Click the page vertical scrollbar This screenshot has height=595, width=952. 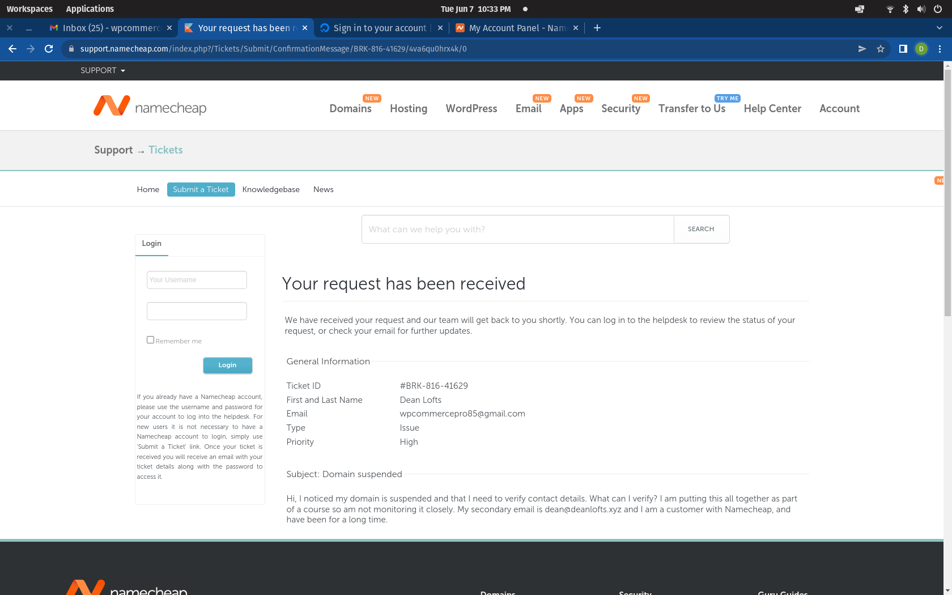[x=947, y=193]
